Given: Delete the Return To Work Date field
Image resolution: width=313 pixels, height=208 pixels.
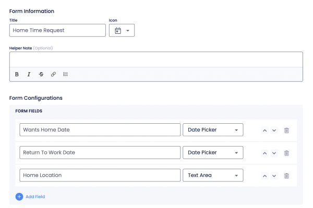Looking at the screenshot, I should point(286,153).
